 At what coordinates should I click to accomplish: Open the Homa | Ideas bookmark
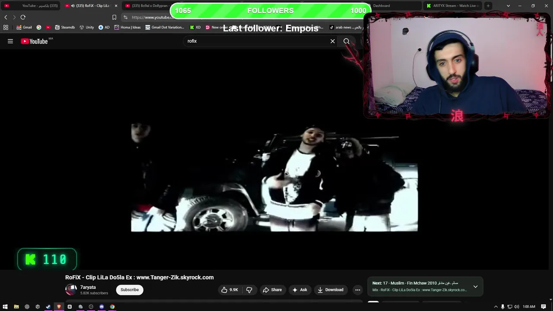[127, 27]
